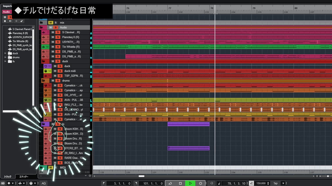Screen dimensions: 332x186
Task: Expand the duck folder in Inspector tree
Action: [6, 53]
